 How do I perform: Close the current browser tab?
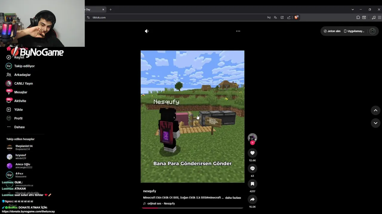click(103, 10)
